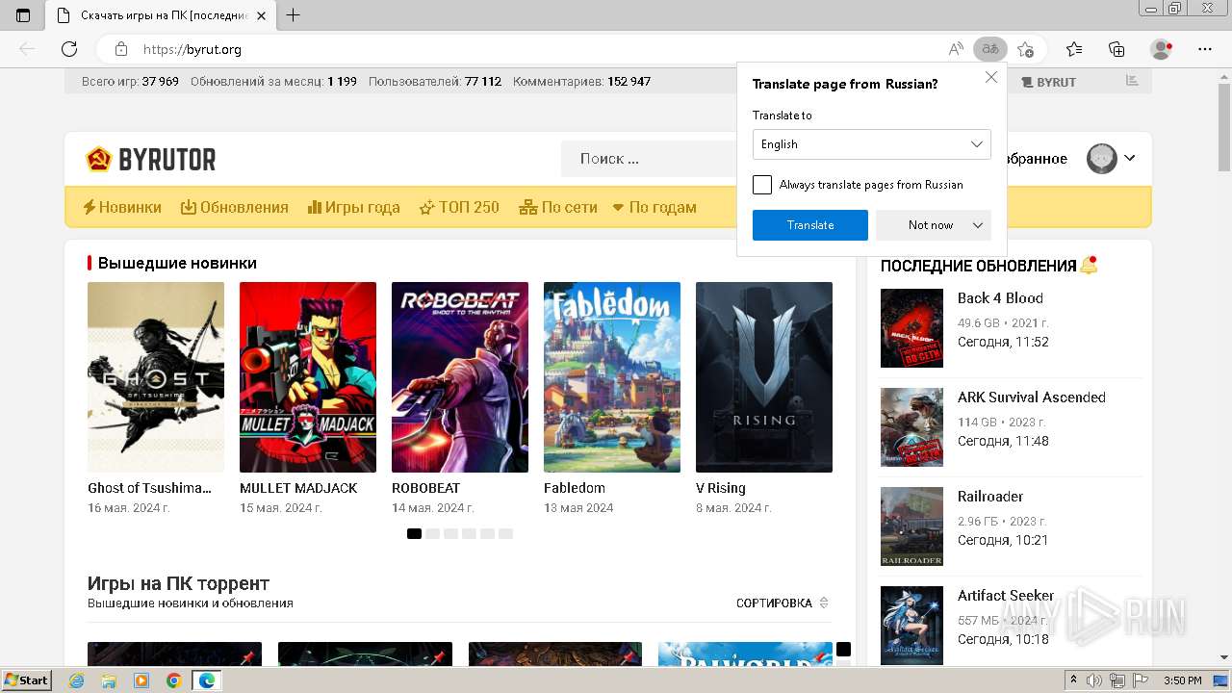Screen dimensions: 1232x693
Task: Open the Обновления menu item
Action: pyautogui.click(x=235, y=207)
